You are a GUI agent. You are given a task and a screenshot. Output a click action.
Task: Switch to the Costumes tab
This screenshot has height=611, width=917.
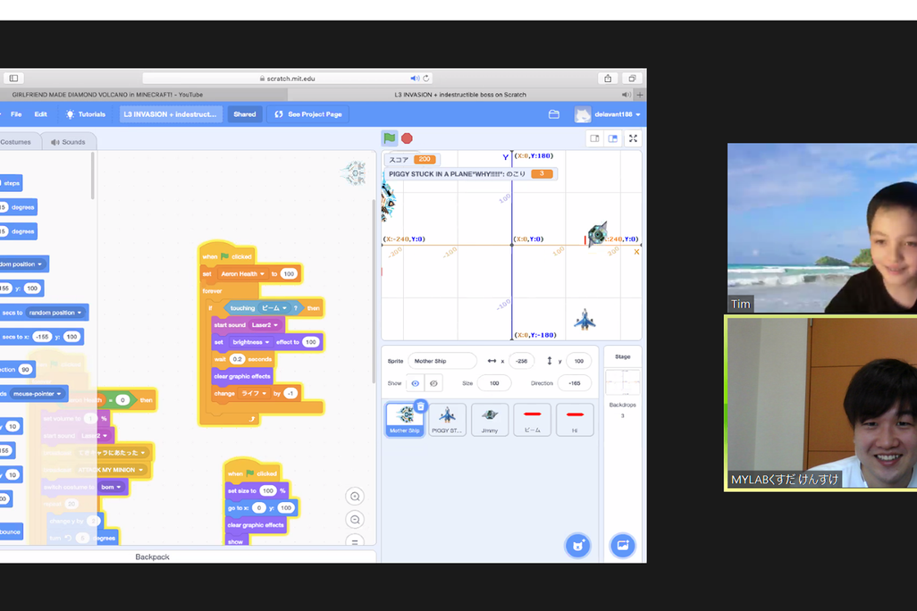pyautogui.click(x=20, y=142)
